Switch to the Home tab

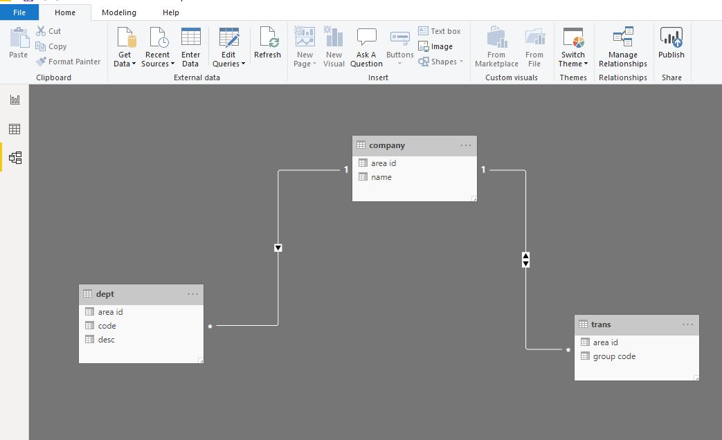point(65,12)
